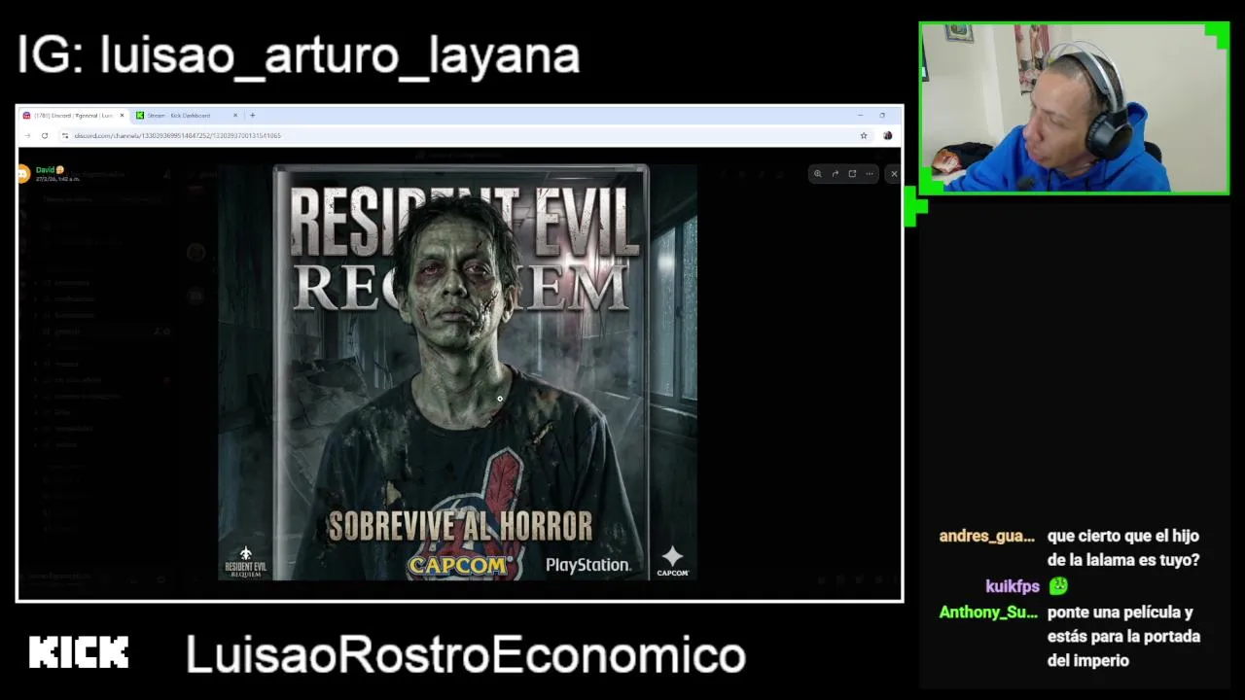Switch to the Discord #general browser tab
The width and height of the screenshot is (1245, 700).
point(73,115)
